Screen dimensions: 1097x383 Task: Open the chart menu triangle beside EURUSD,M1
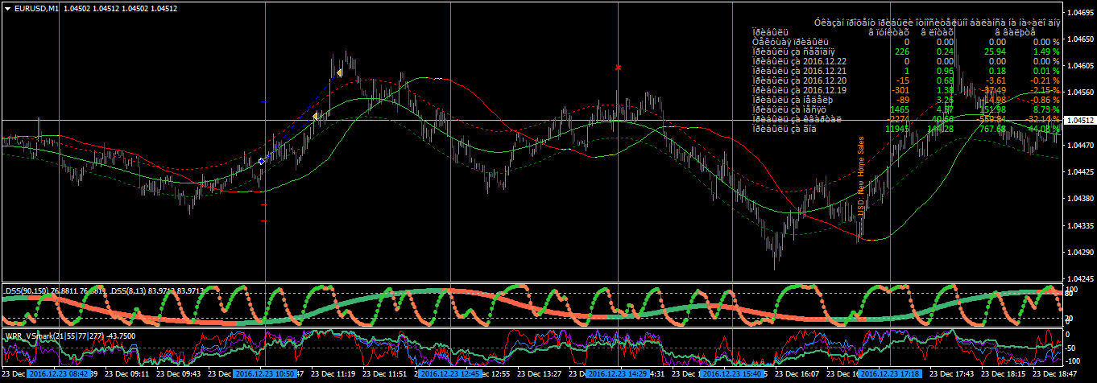[x=7, y=8]
